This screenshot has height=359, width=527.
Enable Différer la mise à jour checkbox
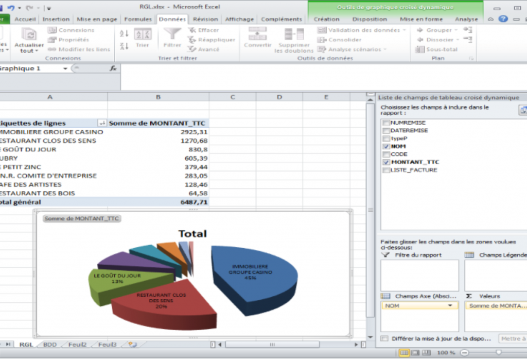coord(384,338)
